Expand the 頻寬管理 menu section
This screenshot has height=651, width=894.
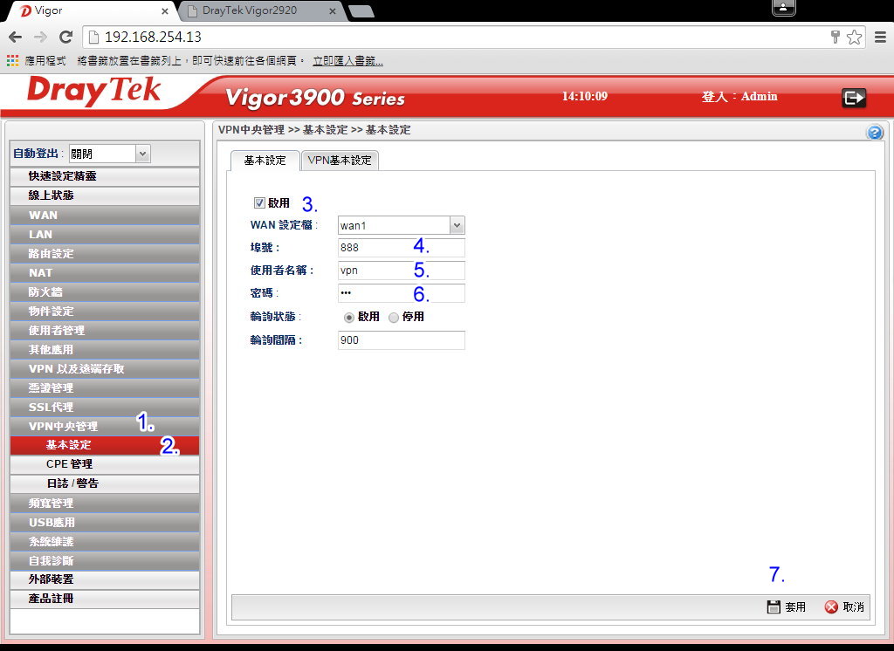[x=105, y=504]
